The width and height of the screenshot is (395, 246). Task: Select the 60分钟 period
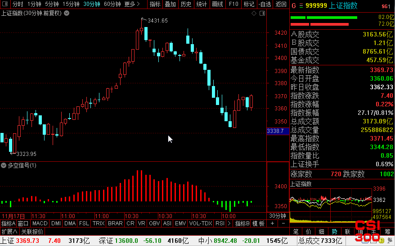(x=112, y=5)
